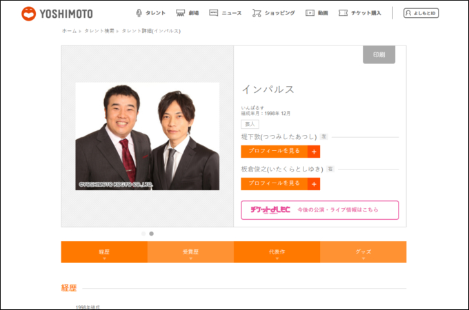Click the plus icon for 堤下敦 profile

click(314, 152)
